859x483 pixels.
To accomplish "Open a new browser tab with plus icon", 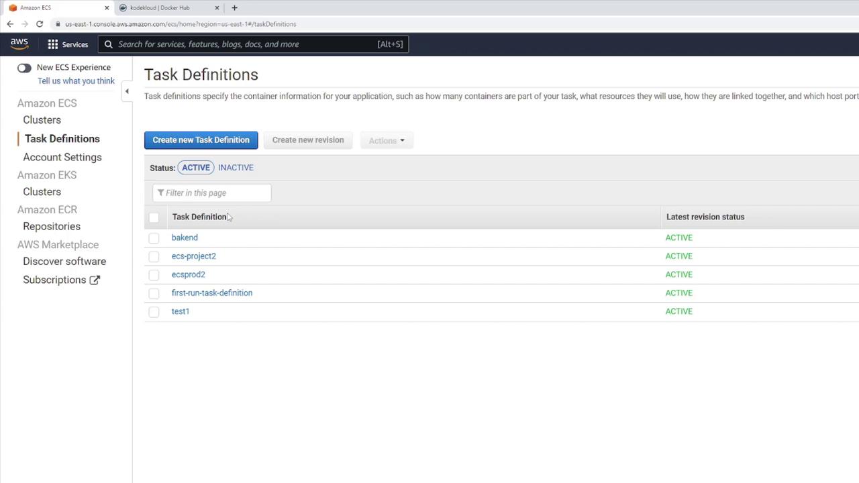I will 234,8.
